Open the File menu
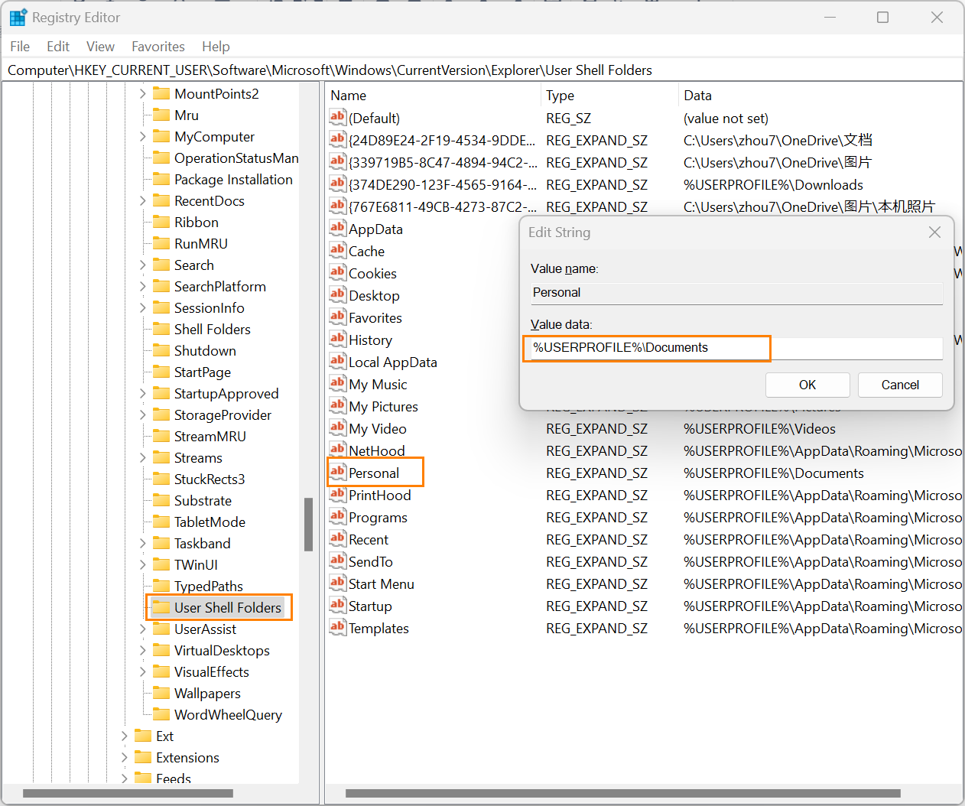The height and width of the screenshot is (806, 965). click(20, 47)
